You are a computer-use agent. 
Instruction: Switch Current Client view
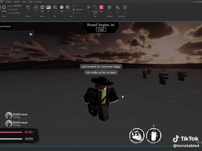[x=95, y=9]
